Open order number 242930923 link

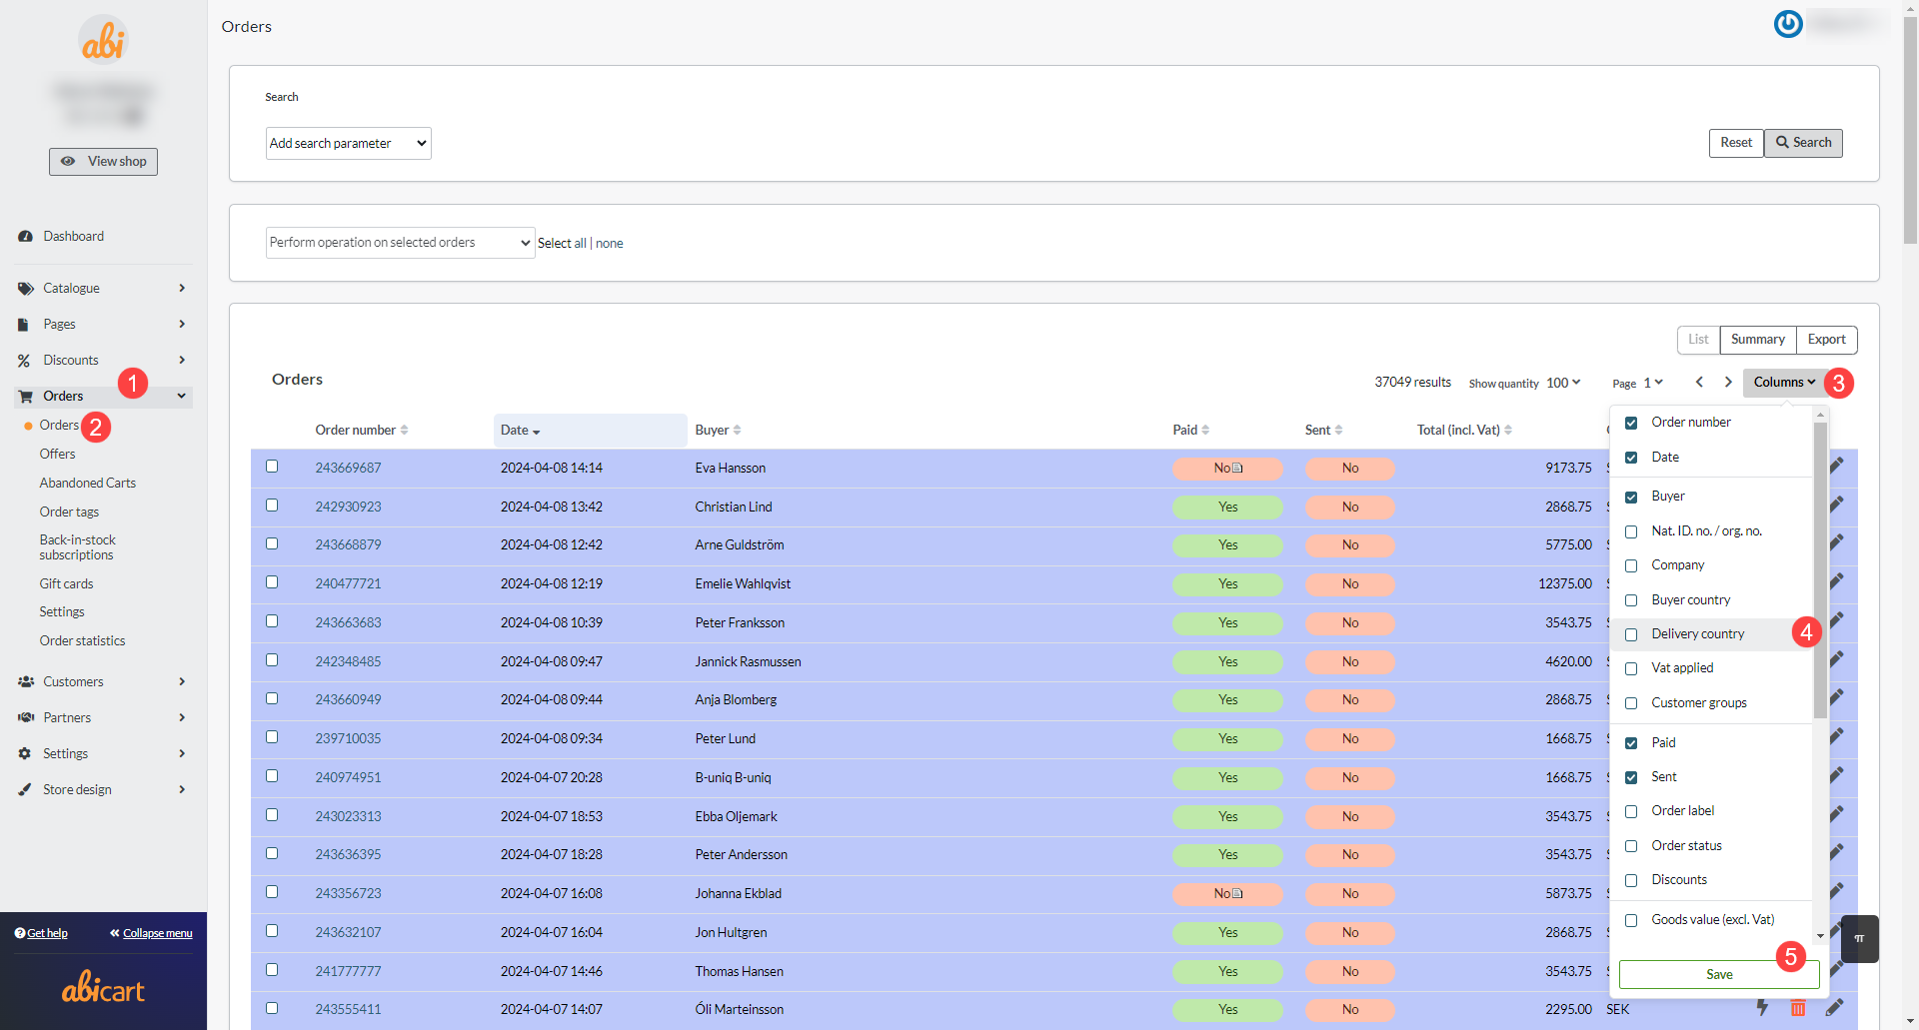click(x=349, y=508)
